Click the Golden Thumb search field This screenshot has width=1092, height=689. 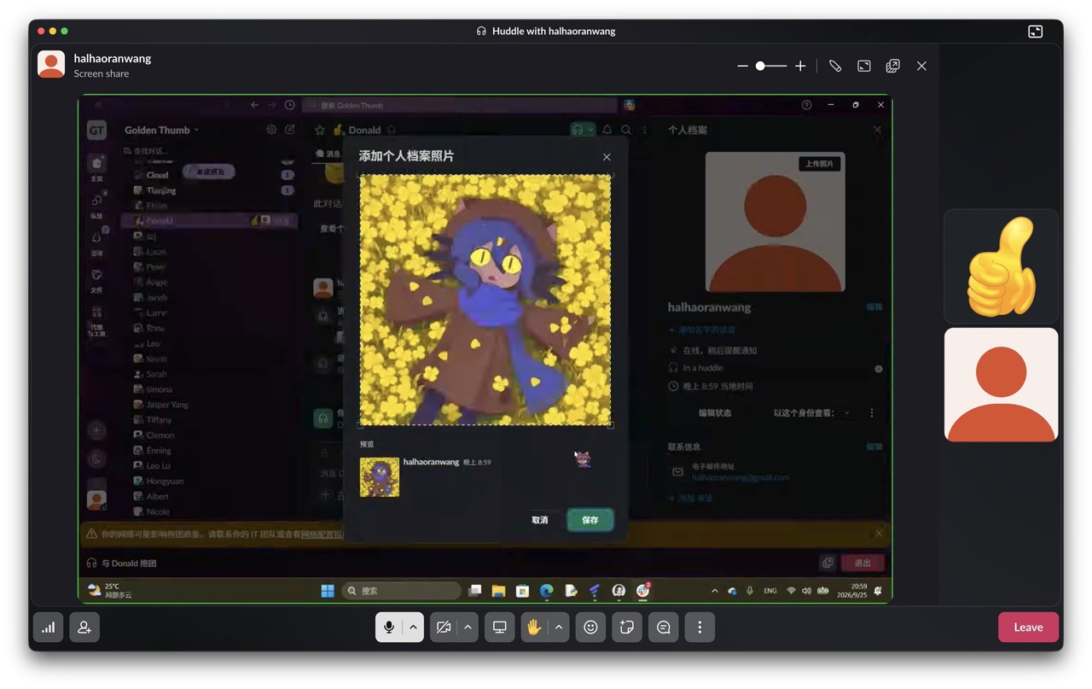(459, 105)
